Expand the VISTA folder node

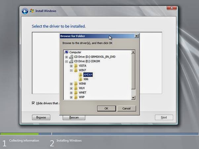pyautogui.click(x=71, y=66)
